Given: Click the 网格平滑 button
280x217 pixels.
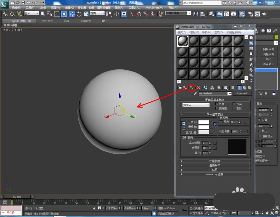Looking at the screenshot, I should click(268, 49).
